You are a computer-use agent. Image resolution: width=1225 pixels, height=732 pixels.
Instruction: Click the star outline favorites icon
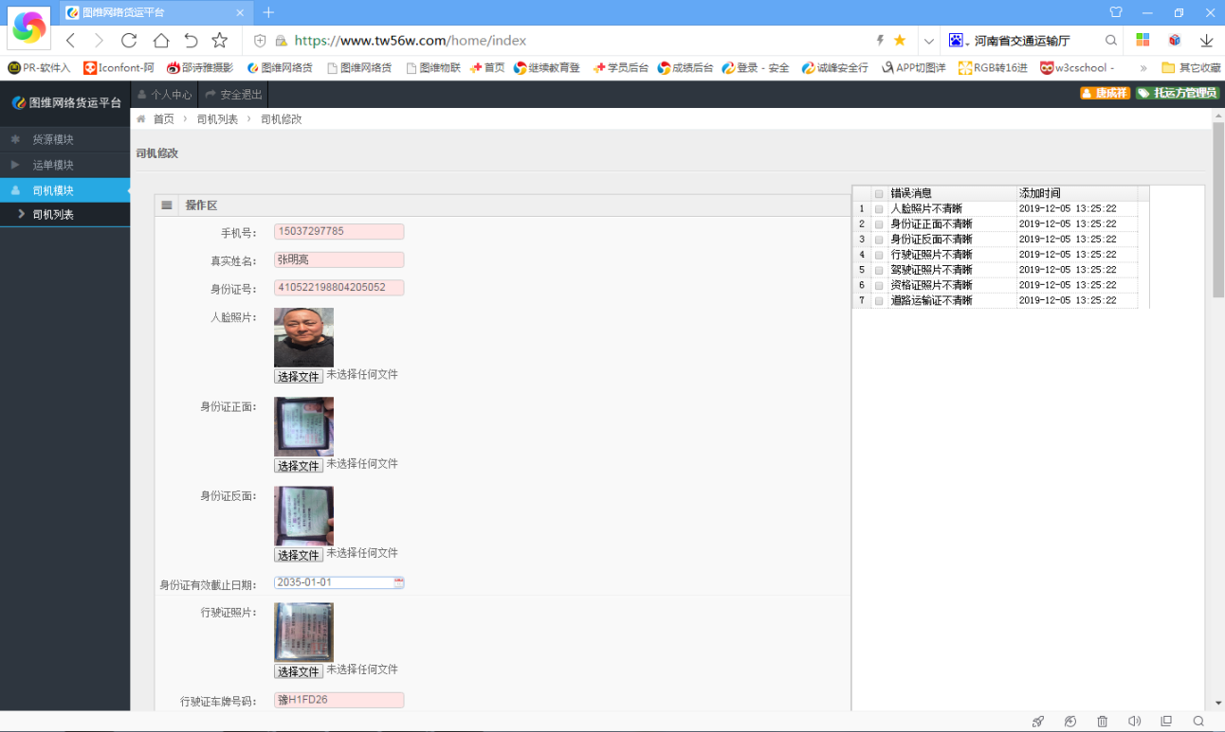coord(220,41)
